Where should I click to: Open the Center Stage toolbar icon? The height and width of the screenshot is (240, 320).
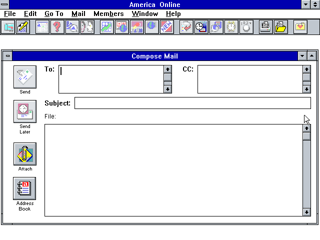click(x=137, y=27)
